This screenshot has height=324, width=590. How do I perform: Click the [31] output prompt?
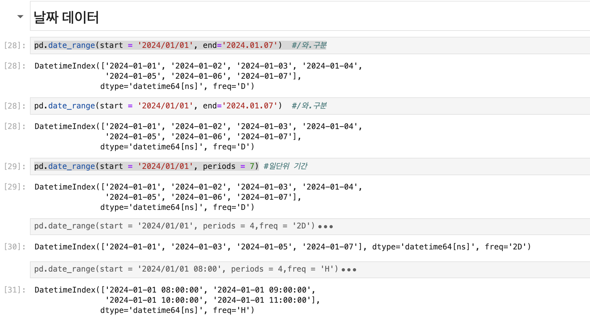coord(15,290)
